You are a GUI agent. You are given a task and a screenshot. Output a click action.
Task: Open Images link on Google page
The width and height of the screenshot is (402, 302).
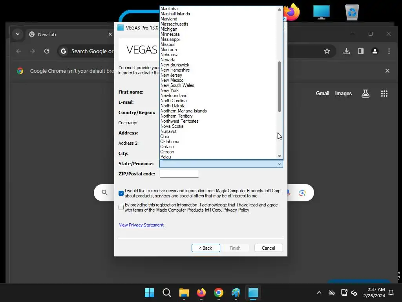coord(343,94)
